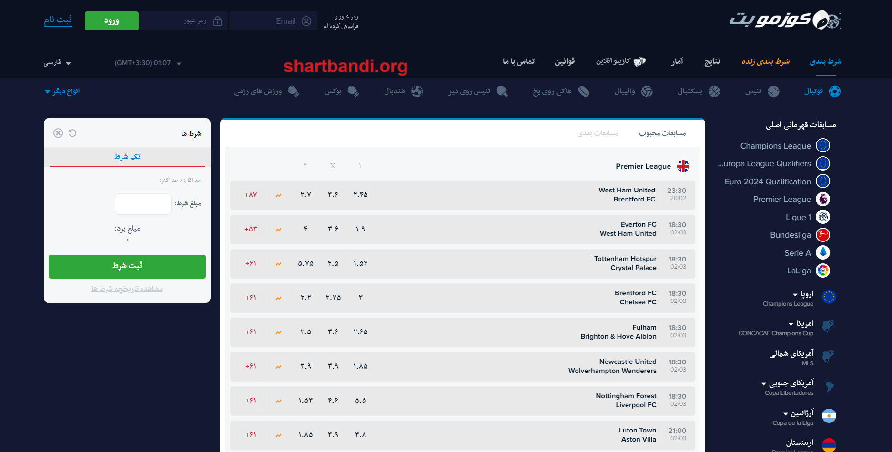The image size is (892, 452).
Task: Open the آمار statistics menu
Action: click(678, 61)
